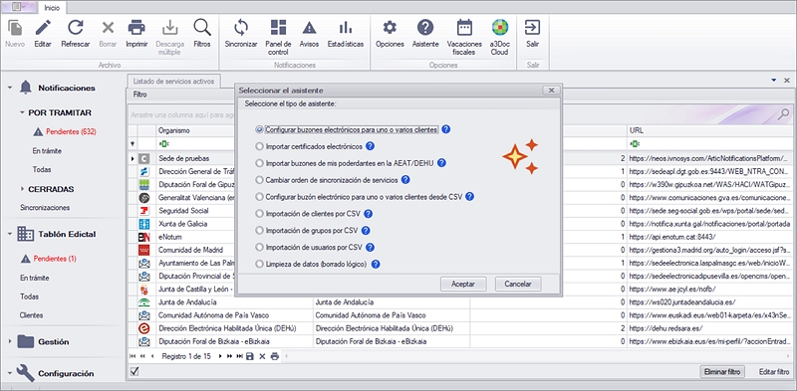This screenshot has height=391, width=797.
Task: Launch the Asistente help icon
Action: [x=425, y=27]
